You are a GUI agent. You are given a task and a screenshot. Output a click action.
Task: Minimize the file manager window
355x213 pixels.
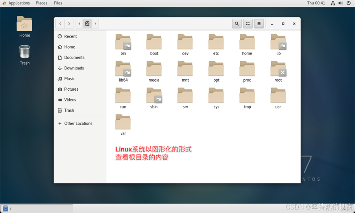tap(272, 24)
